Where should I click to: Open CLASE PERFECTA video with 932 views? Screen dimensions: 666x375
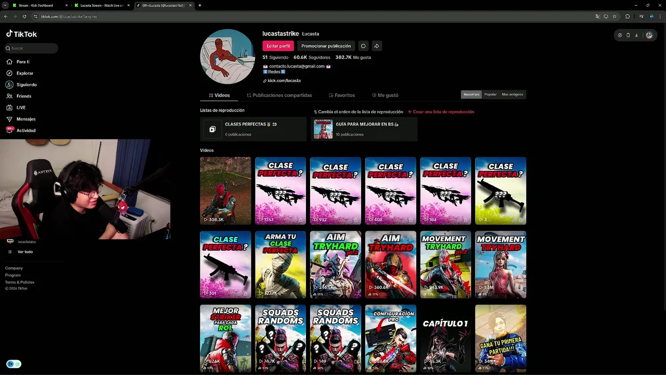pos(336,191)
